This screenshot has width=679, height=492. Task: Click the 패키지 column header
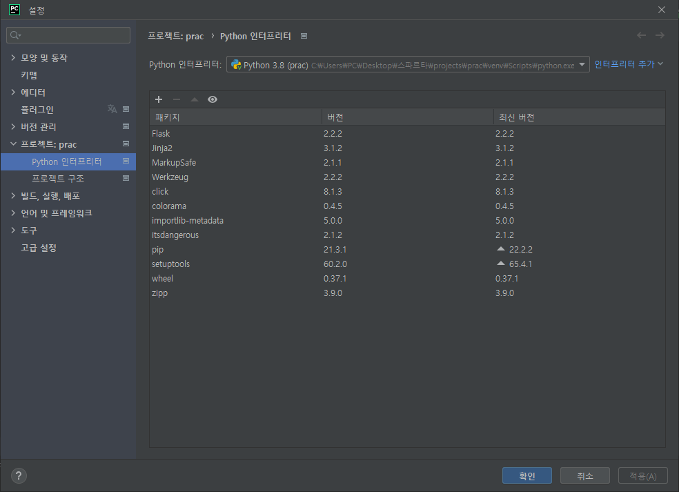(x=235, y=117)
